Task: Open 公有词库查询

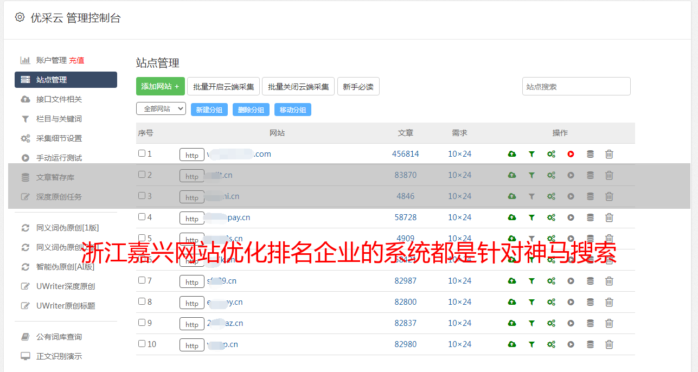Action: pos(59,337)
